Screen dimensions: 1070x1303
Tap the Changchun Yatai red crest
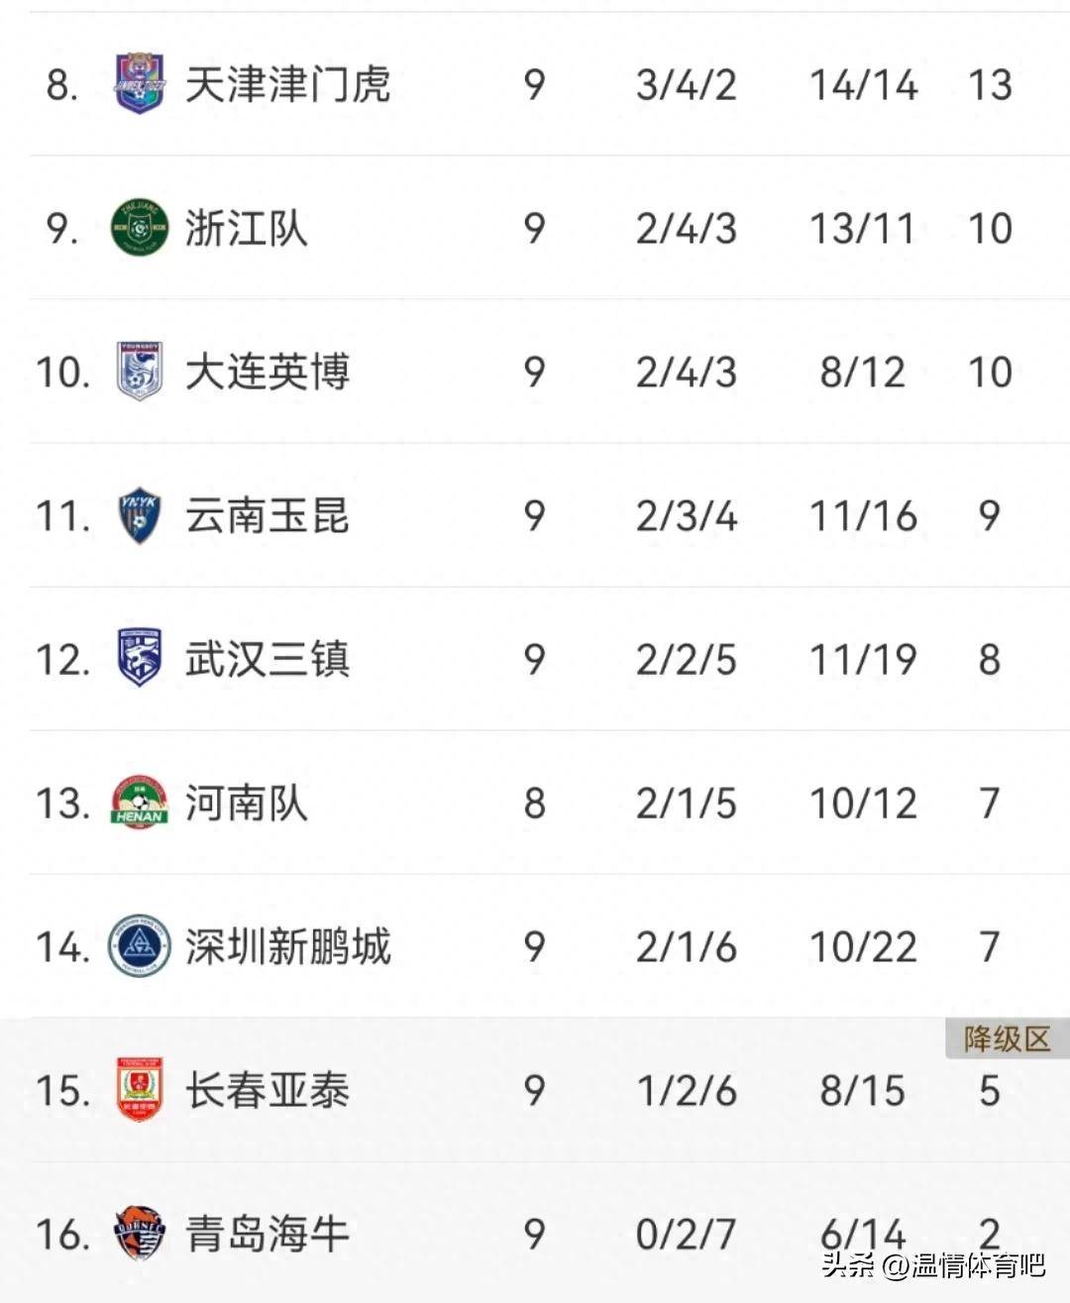point(140,1089)
